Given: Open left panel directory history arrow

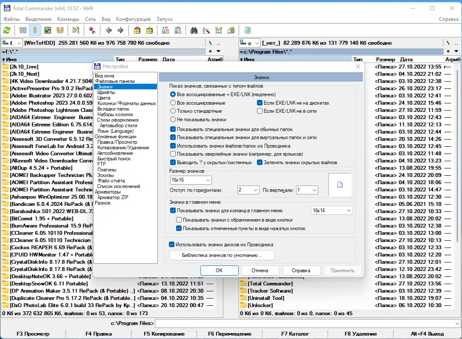Looking at the screenshot, I should point(218,51).
